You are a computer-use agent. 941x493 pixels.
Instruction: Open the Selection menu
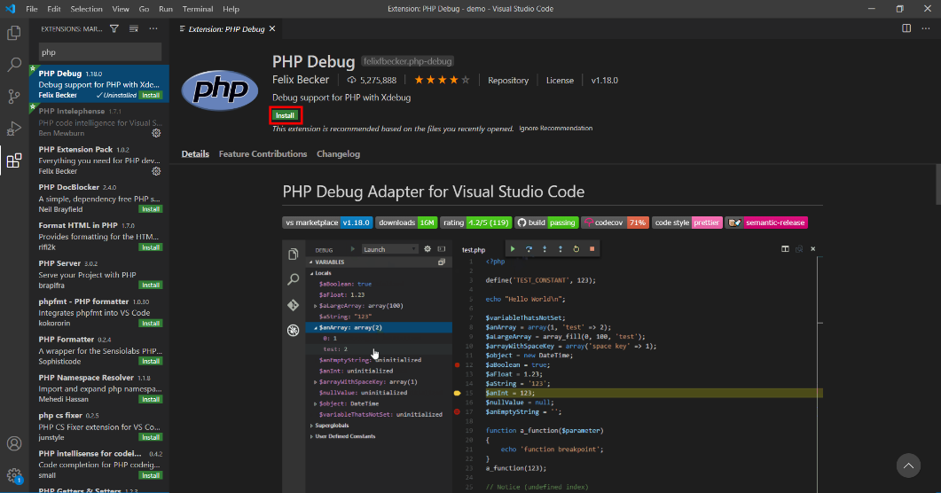click(86, 9)
